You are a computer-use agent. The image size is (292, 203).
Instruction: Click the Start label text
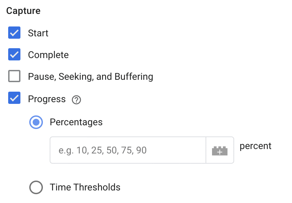point(38,33)
